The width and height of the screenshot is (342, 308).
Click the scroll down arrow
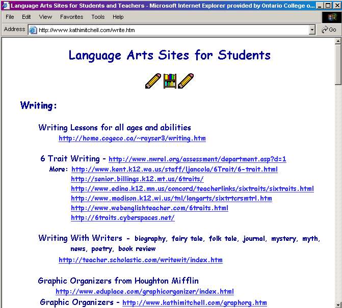coord(338,304)
